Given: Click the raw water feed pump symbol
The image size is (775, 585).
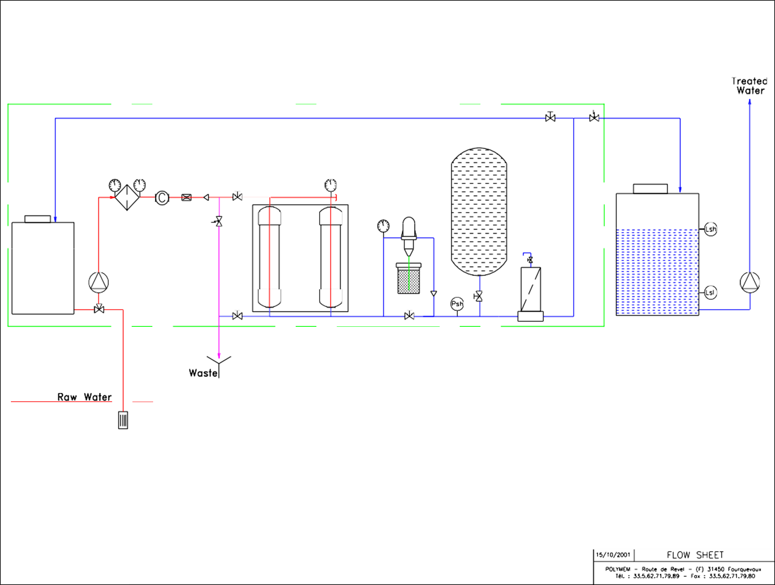Looking at the screenshot, I should click(x=99, y=282).
